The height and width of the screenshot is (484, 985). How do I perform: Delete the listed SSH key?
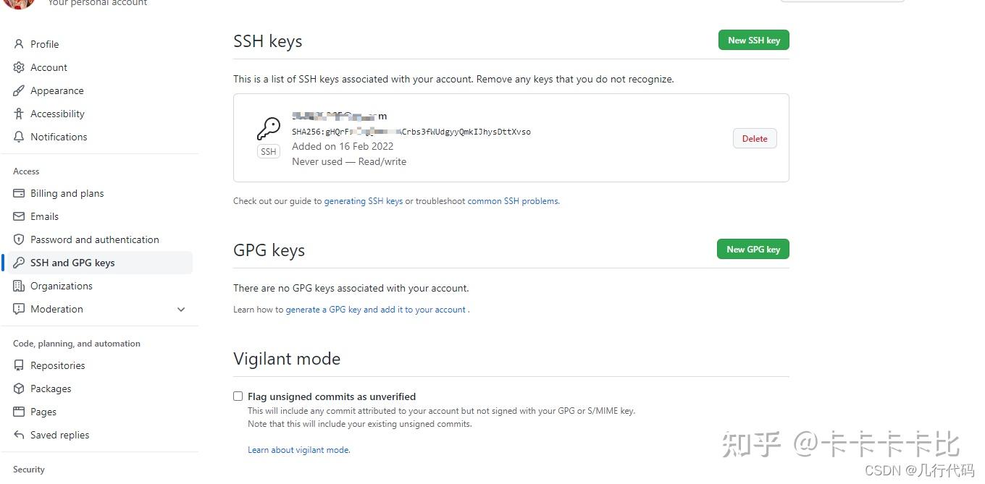755,138
